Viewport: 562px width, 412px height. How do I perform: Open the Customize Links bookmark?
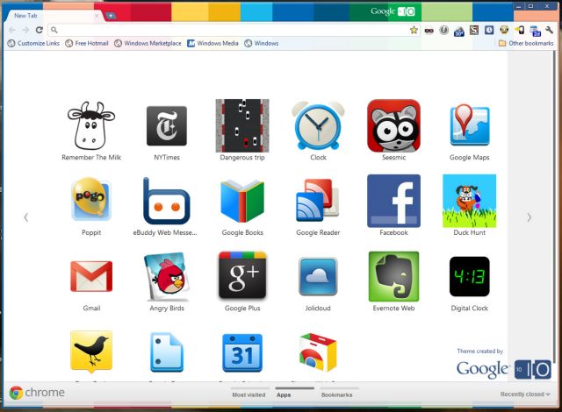pyautogui.click(x=33, y=43)
